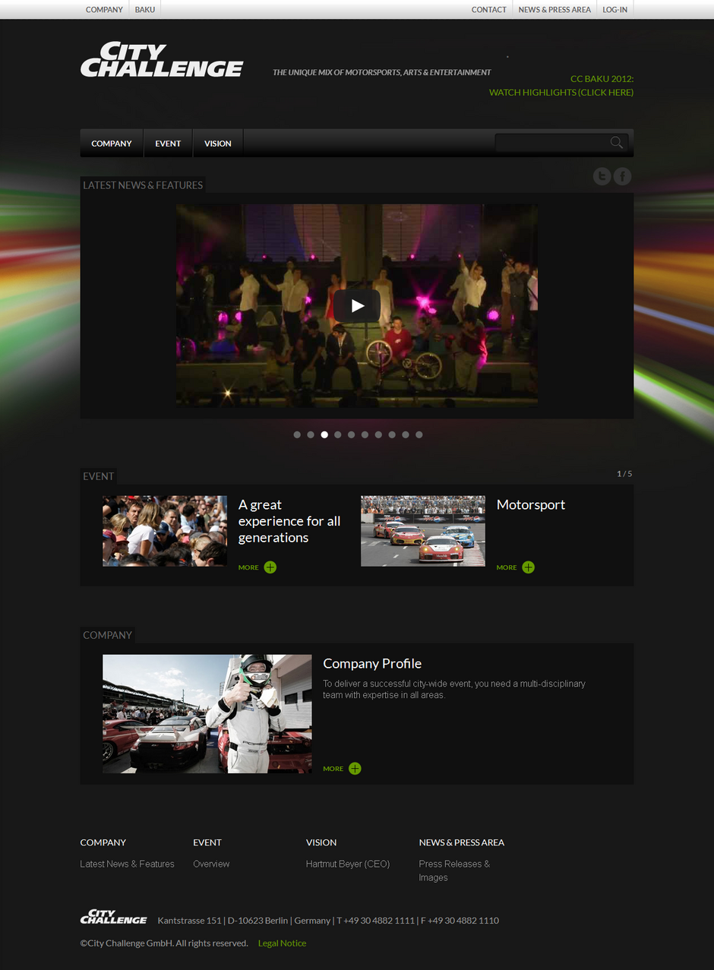Click the footer Company column heading
This screenshot has height=970, width=714.
pyautogui.click(x=103, y=842)
